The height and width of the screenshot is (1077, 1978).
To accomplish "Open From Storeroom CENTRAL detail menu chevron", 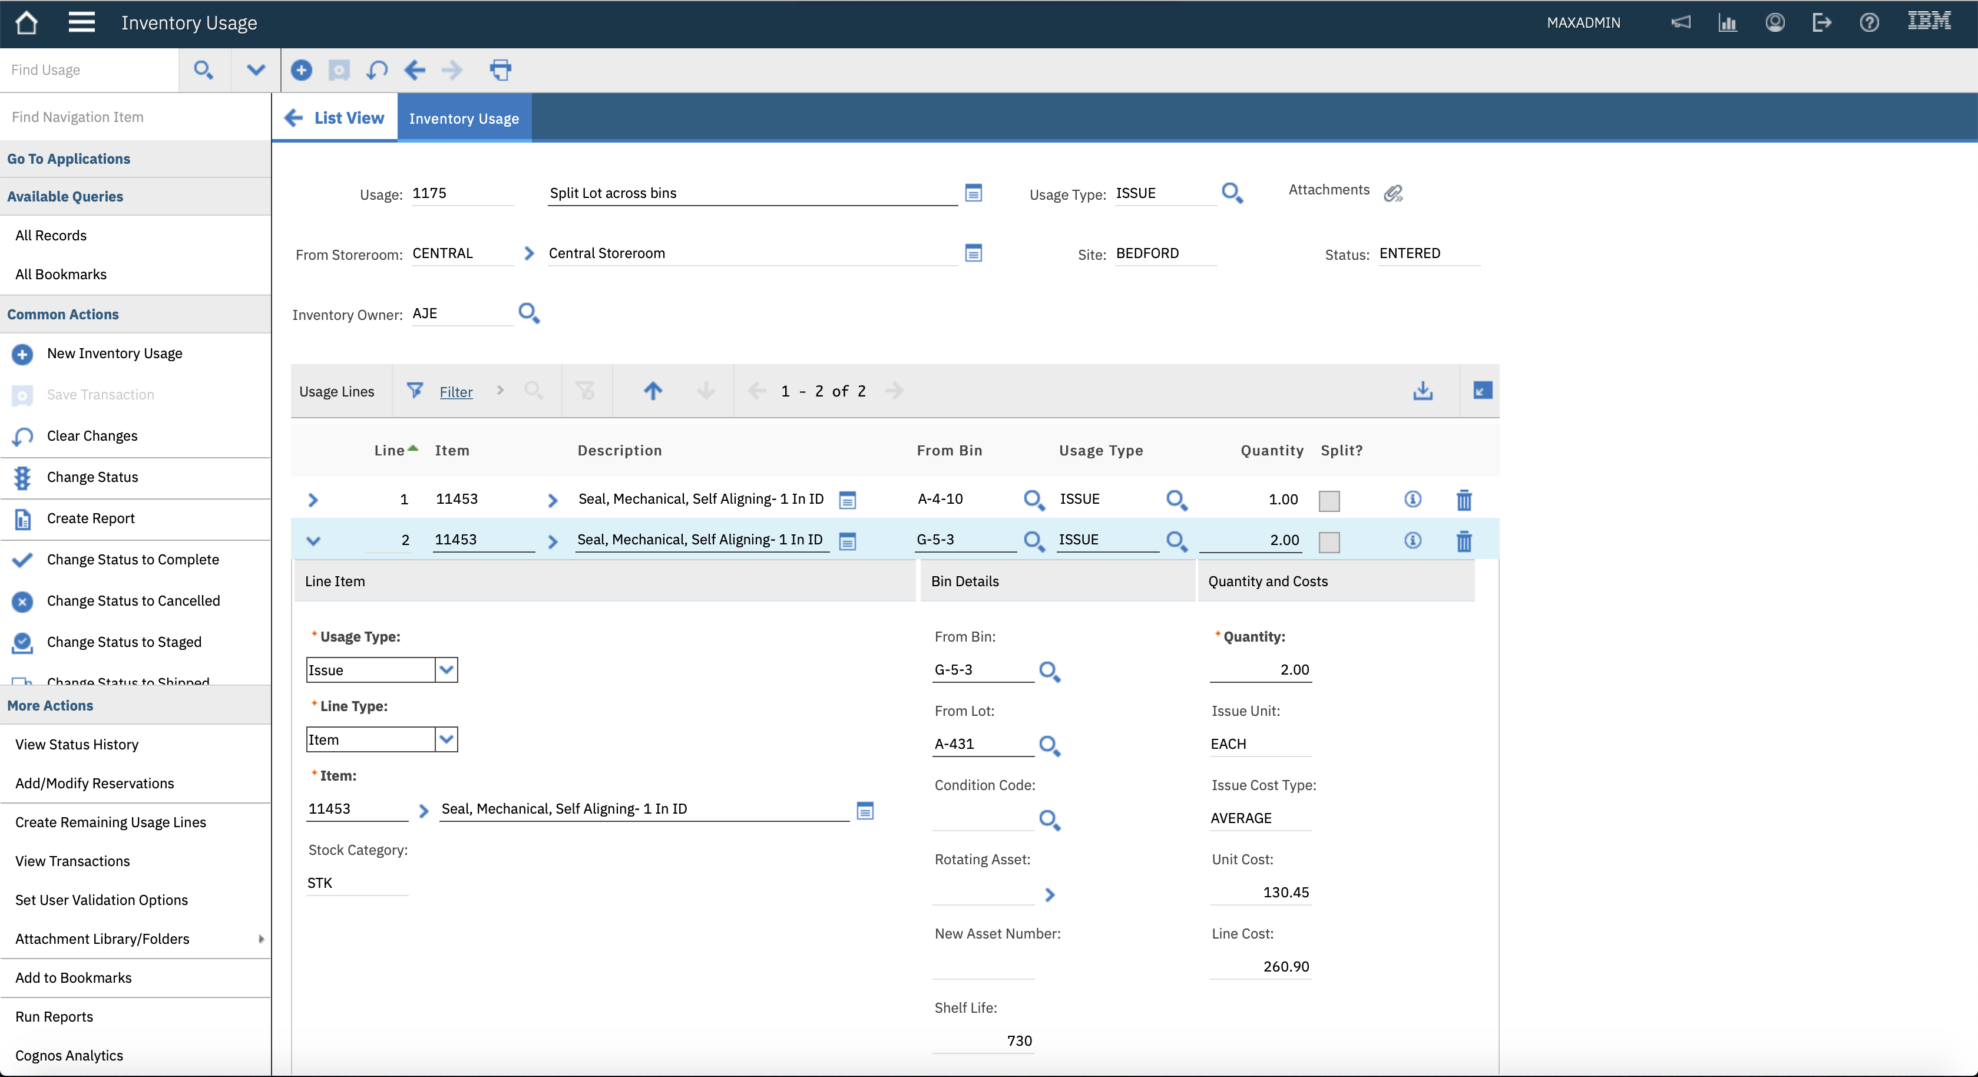I will tap(529, 253).
